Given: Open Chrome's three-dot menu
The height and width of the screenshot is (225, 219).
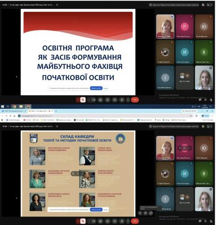Looking at the screenshot, I should click(x=212, y=116).
